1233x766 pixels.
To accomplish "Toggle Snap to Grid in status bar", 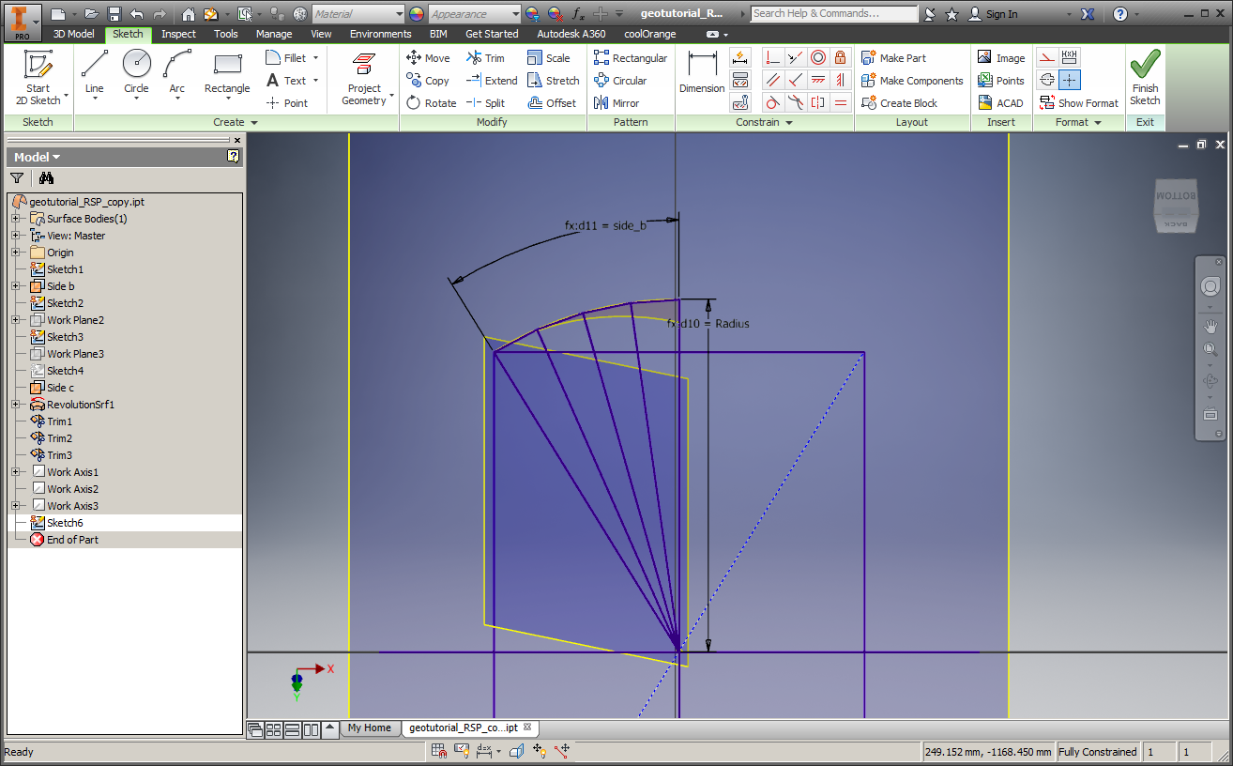I will tap(439, 751).
